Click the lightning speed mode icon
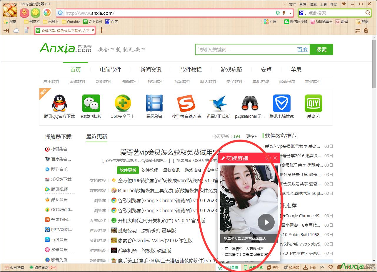Image resolution: width=377 pixels, height=272 pixels. (284, 13)
